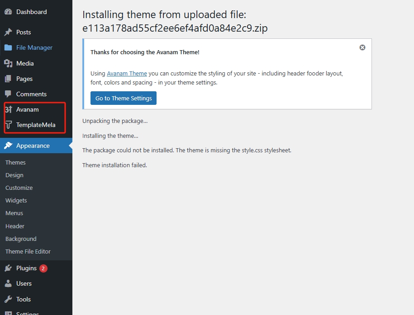Go to Theme Settings button
Screen dimensions: 414x315
coord(124,98)
